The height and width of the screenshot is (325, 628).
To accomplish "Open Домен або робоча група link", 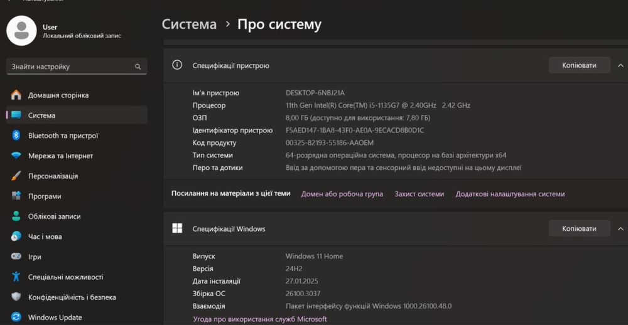I will [342, 194].
